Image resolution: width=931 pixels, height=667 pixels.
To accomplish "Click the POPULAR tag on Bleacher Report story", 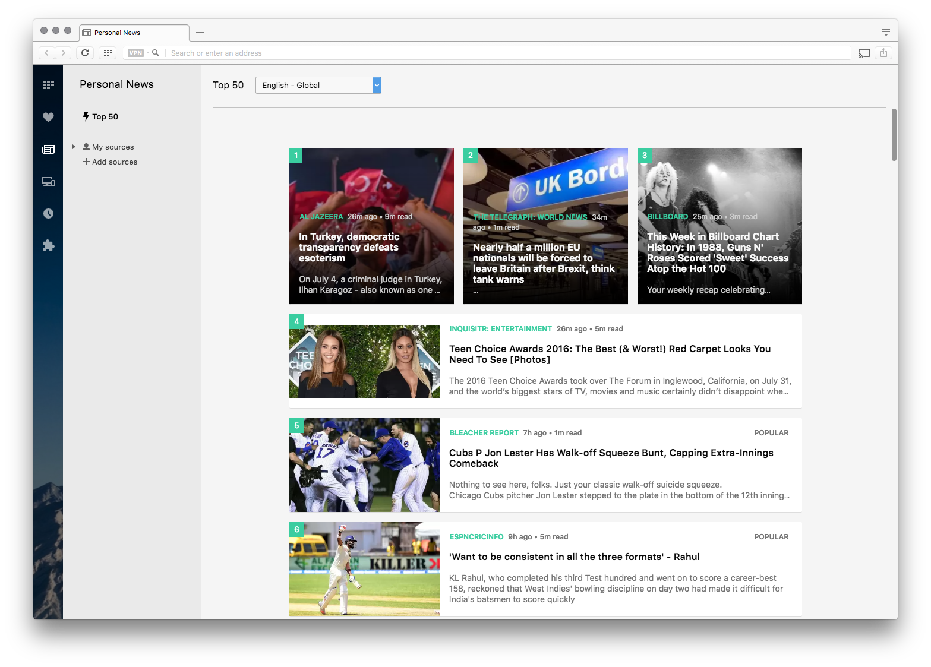I will (x=771, y=433).
